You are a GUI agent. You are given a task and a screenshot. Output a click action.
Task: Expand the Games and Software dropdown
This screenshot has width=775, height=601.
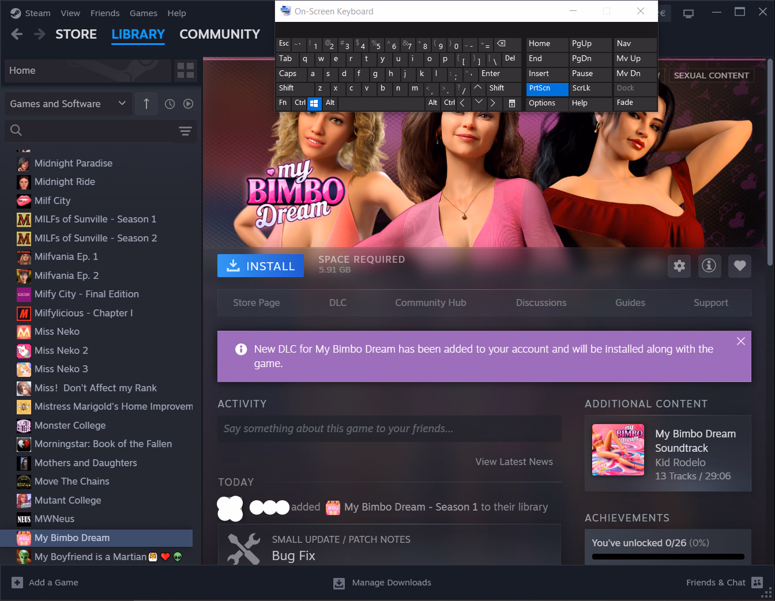(x=68, y=104)
